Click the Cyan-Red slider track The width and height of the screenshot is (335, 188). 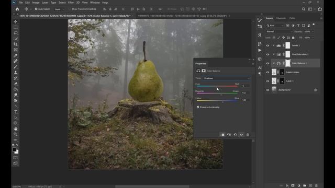217,86
